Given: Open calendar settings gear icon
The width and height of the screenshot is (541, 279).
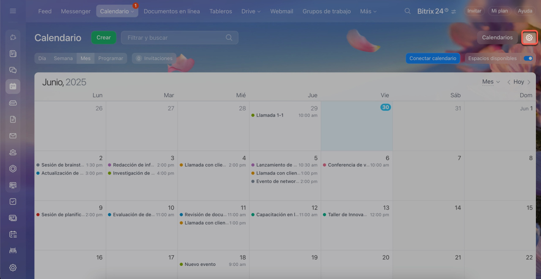Looking at the screenshot, I should pos(529,38).
